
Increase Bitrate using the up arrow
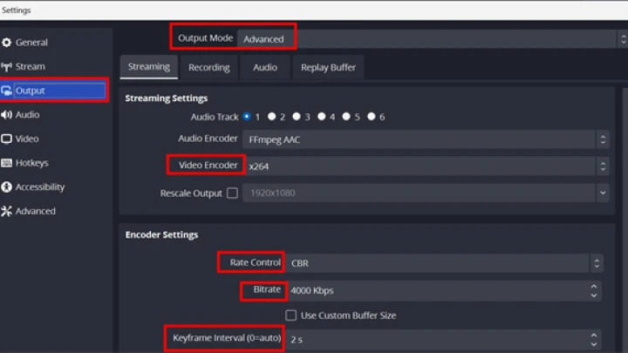coord(594,287)
